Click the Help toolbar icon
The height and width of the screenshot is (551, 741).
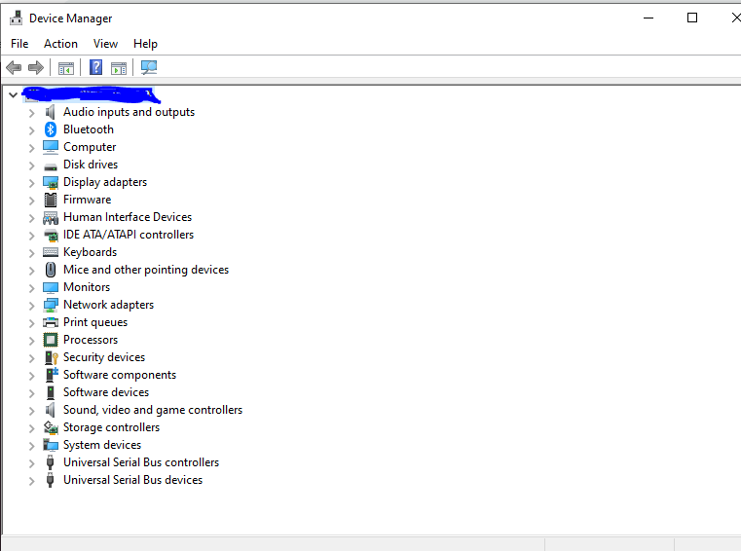coord(95,67)
